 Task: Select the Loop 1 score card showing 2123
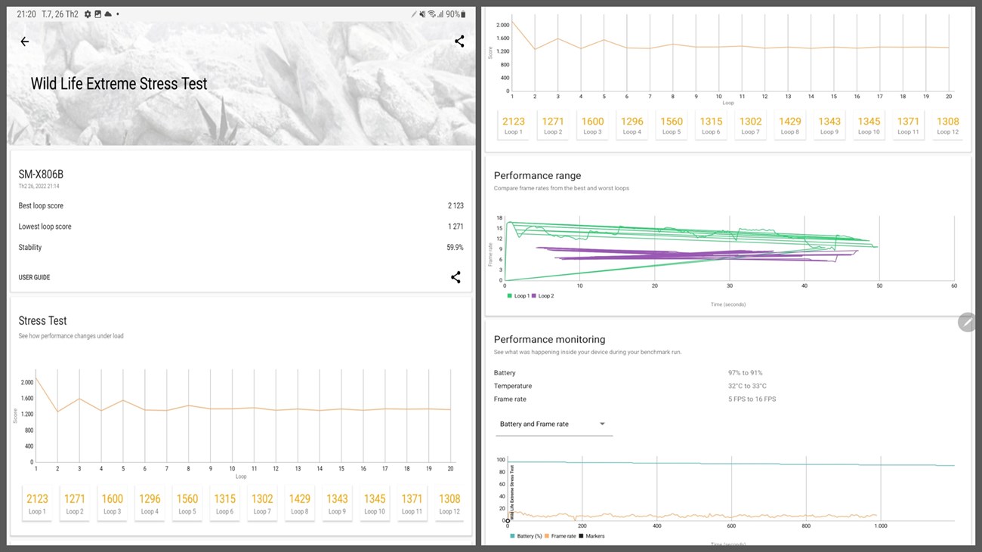(36, 502)
